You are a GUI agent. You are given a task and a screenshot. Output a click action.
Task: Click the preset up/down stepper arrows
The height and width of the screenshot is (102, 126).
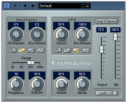83,6
